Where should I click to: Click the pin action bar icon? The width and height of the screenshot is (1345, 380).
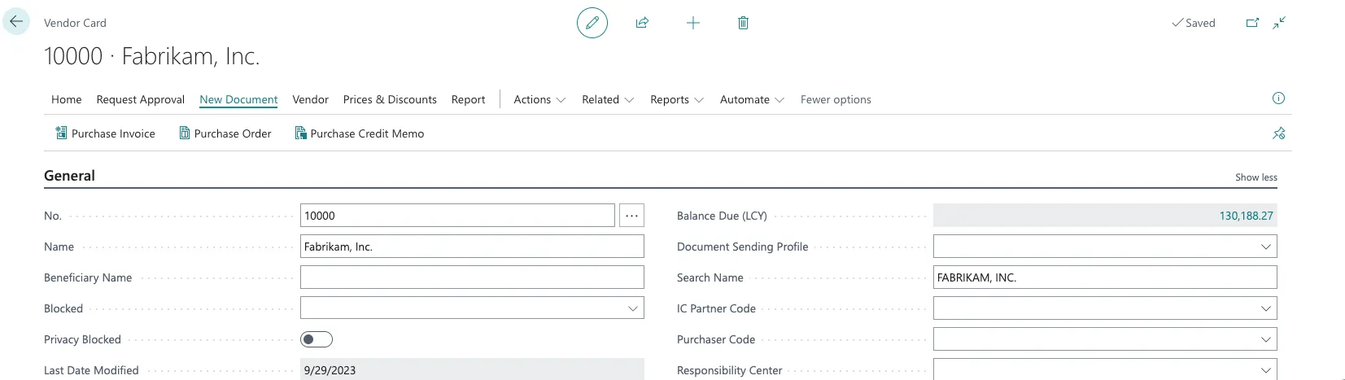(1279, 133)
